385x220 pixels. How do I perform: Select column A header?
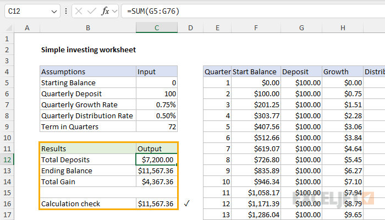pyautogui.click(x=27, y=28)
